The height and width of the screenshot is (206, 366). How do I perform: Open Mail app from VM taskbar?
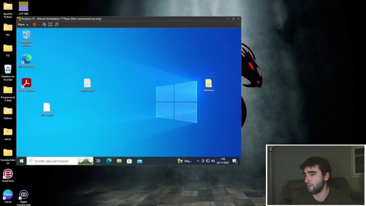pos(140,161)
